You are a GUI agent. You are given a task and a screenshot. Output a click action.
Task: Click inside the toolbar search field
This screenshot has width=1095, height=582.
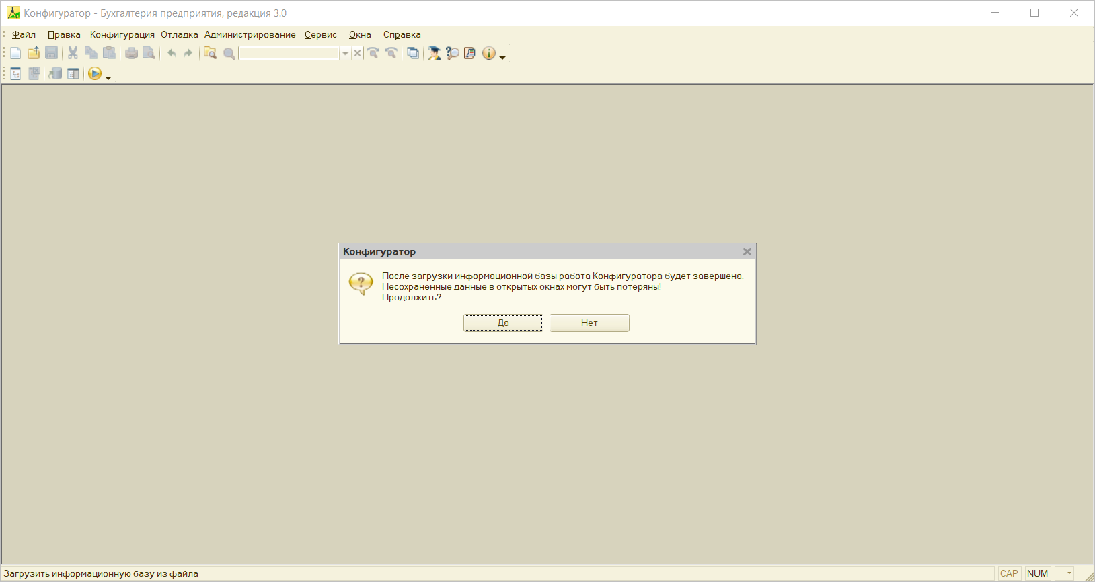pos(289,54)
